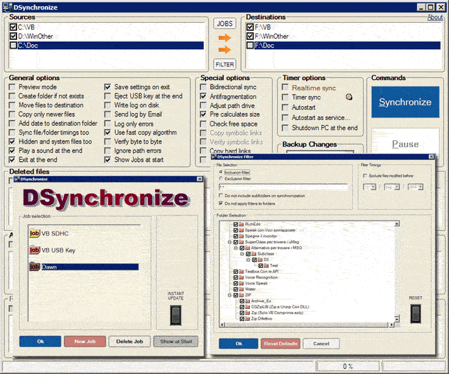Uncheck F:\WinOther destination checkbox
The image size is (449, 374).
tap(250, 36)
